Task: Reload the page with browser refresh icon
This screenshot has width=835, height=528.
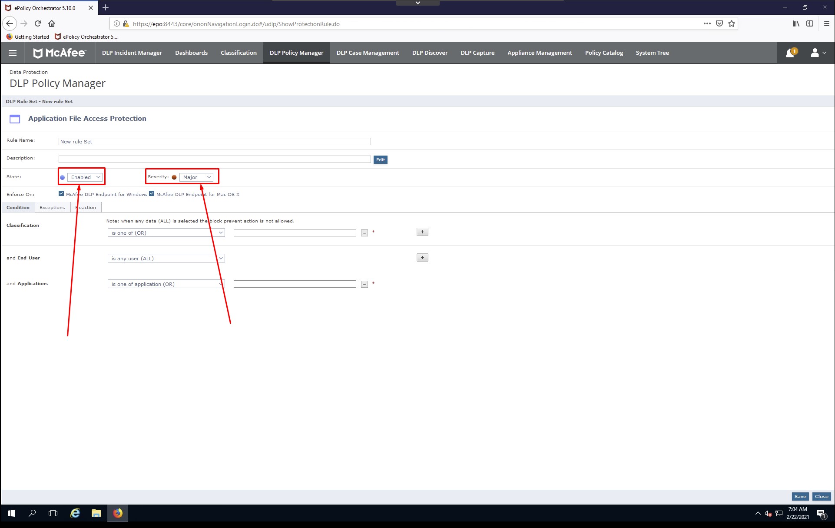Action: [38, 23]
